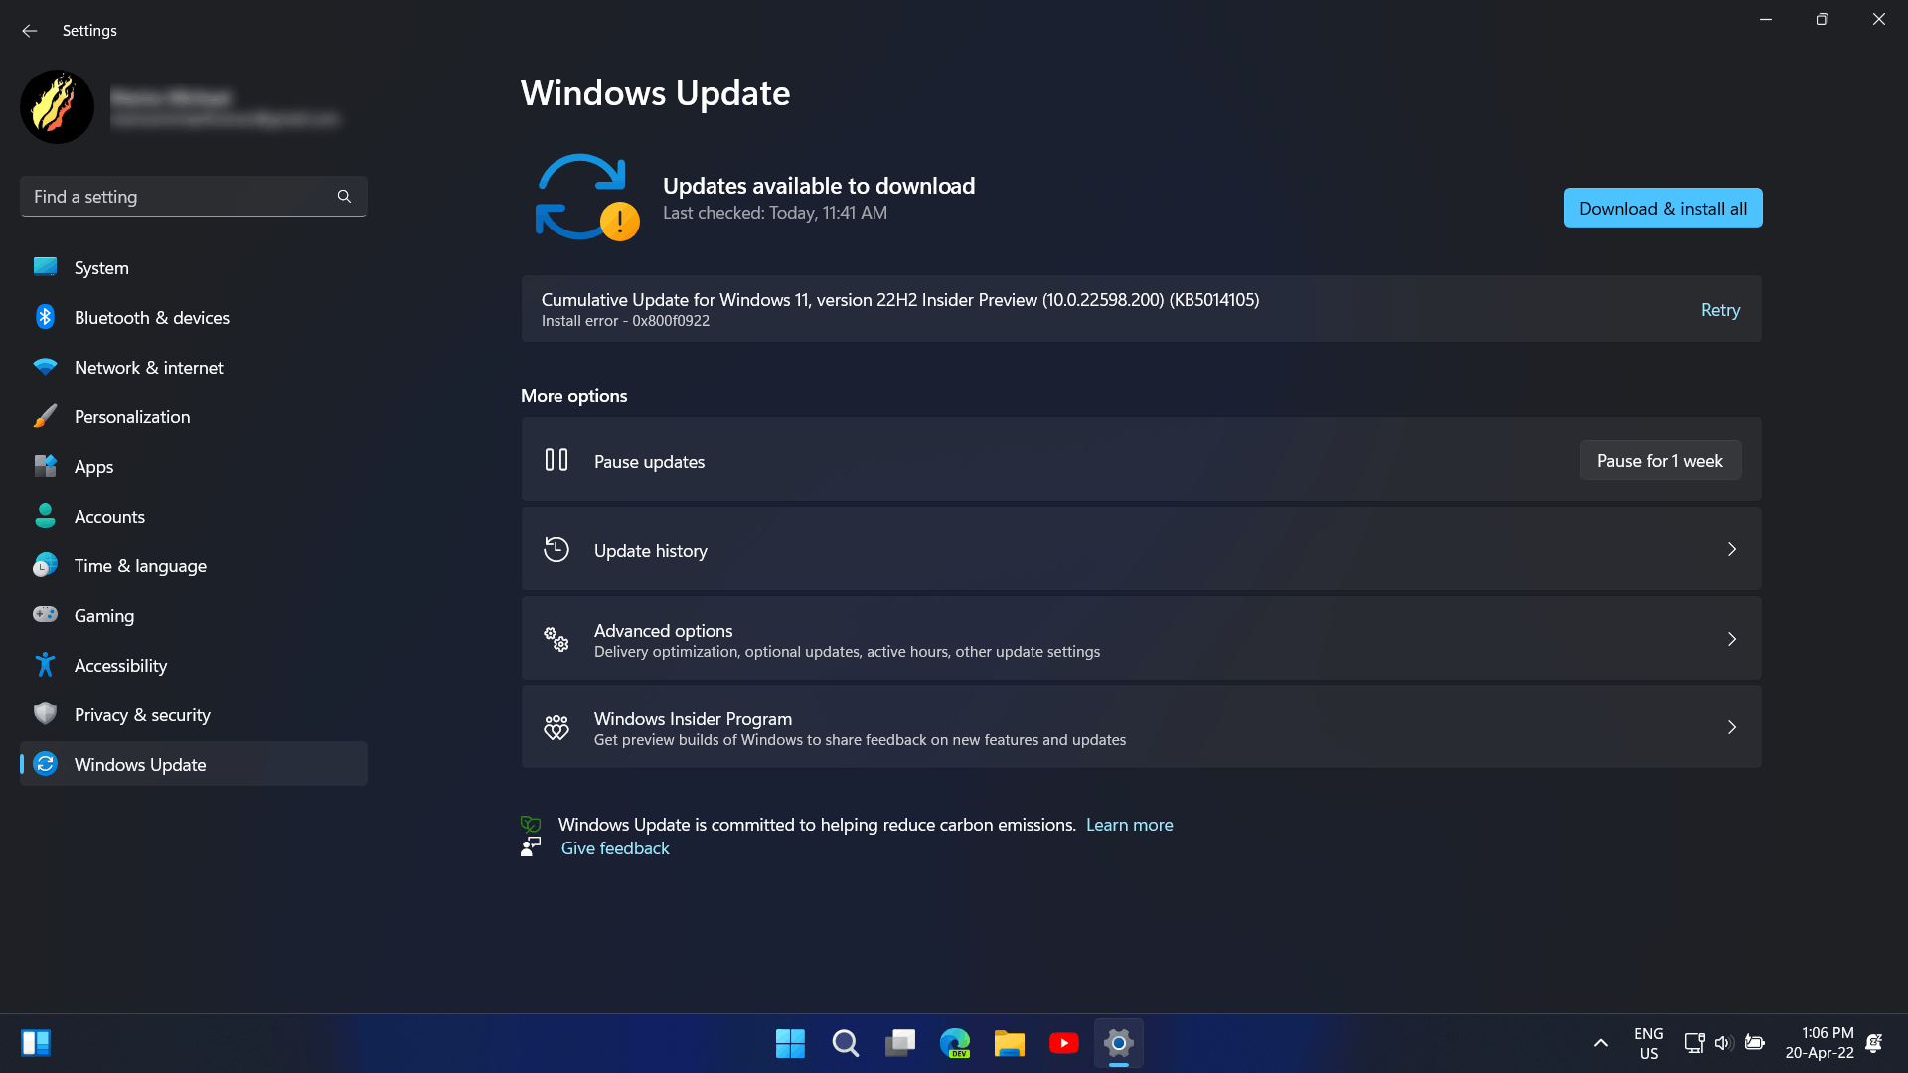Open Time & language settings
Screen dimensions: 1908x1073
(193, 565)
